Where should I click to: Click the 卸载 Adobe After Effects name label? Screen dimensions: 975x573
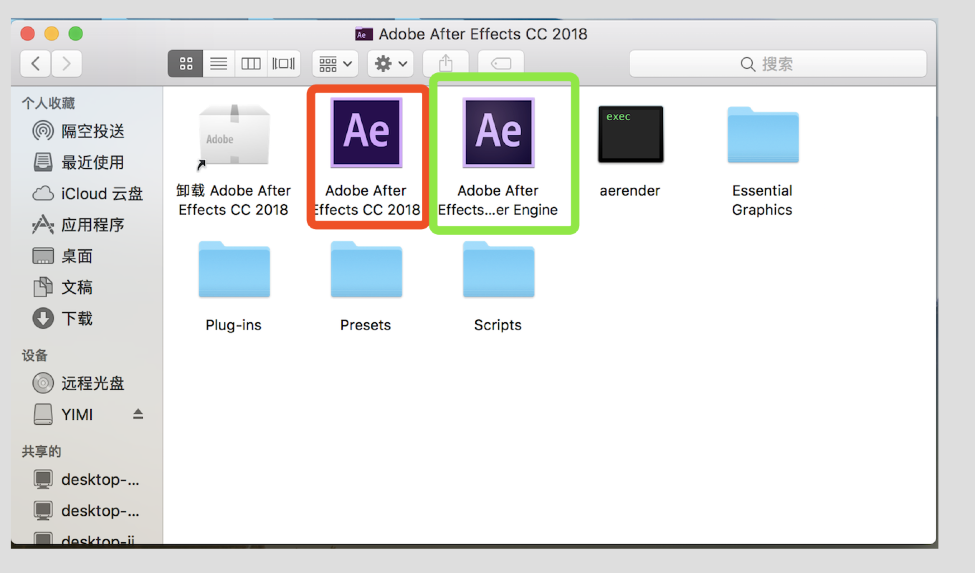(233, 200)
